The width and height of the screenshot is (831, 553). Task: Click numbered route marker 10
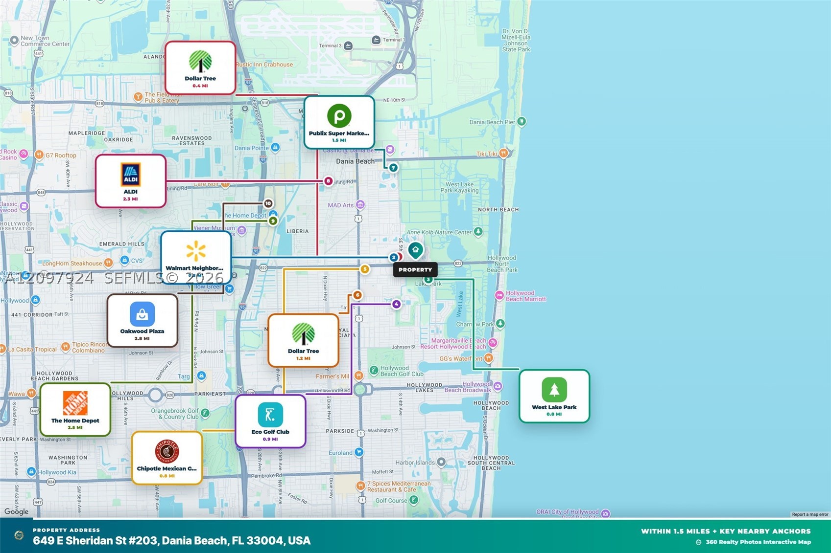[x=268, y=203]
